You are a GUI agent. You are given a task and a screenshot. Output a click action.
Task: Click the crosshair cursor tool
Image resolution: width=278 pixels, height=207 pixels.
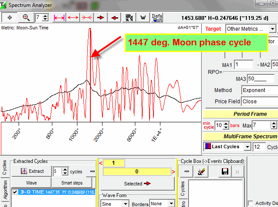tap(10, 18)
